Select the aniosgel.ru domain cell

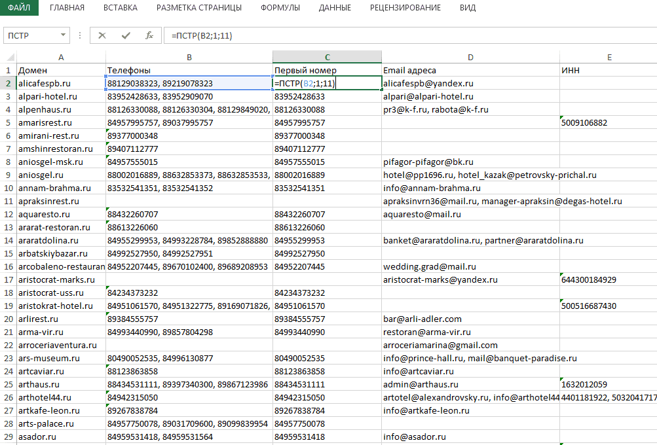click(61, 175)
